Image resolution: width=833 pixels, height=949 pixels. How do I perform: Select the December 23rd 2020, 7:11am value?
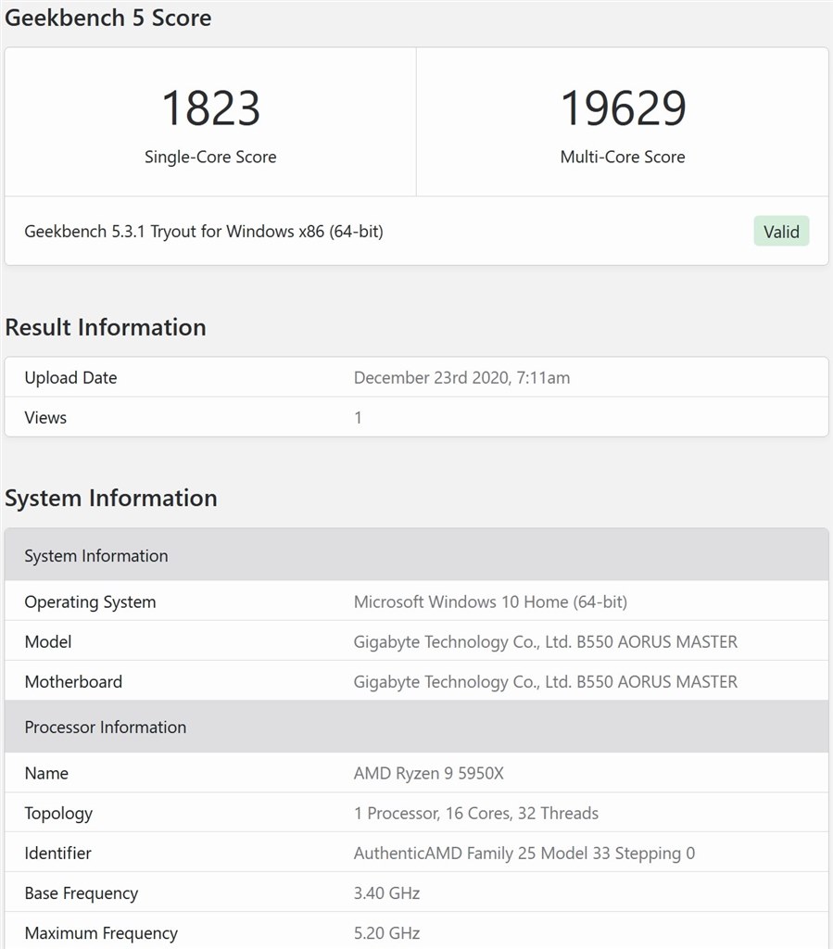point(461,378)
